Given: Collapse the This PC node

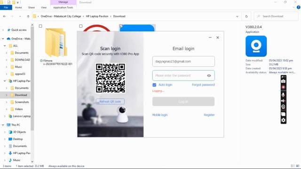Looking at the screenshot, I should [x=3, y=125].
